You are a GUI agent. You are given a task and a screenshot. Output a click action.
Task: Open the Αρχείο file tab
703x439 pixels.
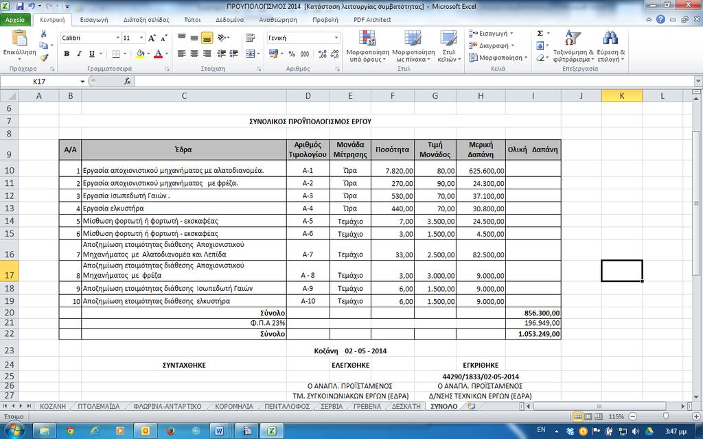point(15,20)
